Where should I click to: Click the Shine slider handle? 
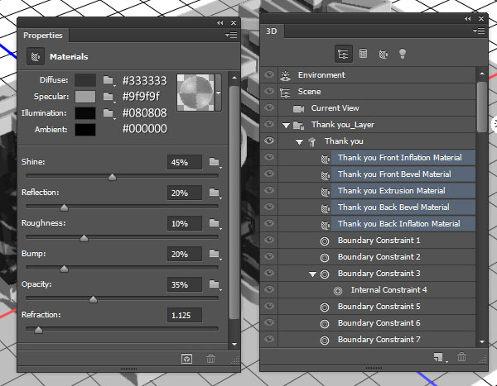coord(112,177)
